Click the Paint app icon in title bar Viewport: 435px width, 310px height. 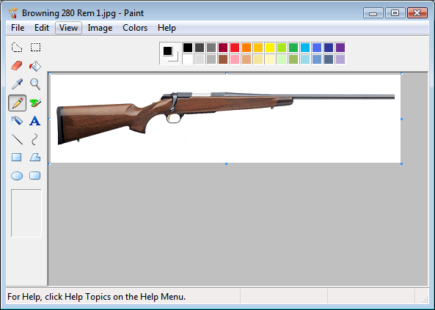point(13,13)
